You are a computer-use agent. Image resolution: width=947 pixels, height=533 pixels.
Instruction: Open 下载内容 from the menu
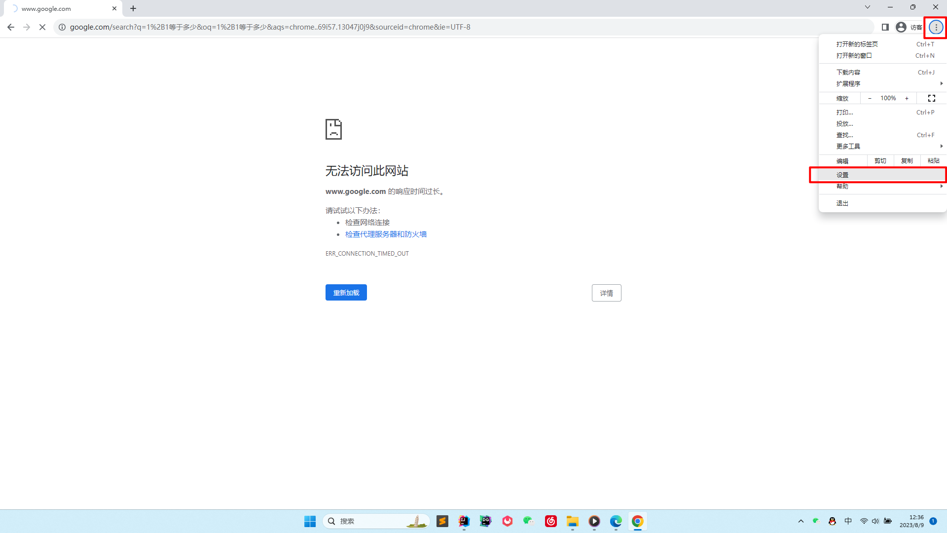coord(883,72)
